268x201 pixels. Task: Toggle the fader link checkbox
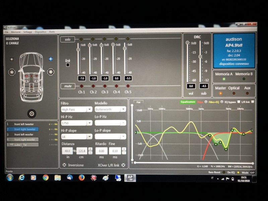click(68, 65)
